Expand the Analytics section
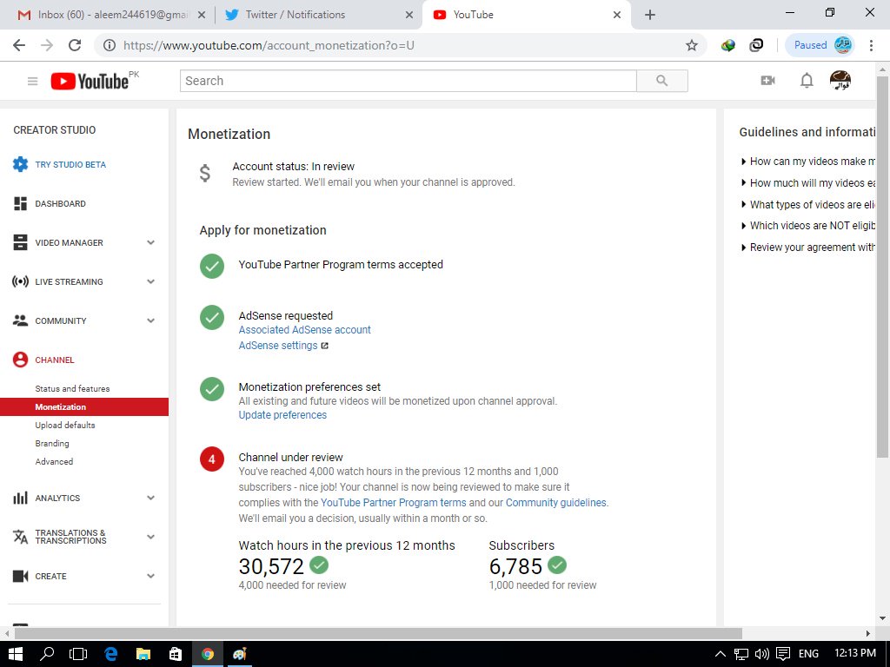890x667 pixels. click(x=151, y=498)
